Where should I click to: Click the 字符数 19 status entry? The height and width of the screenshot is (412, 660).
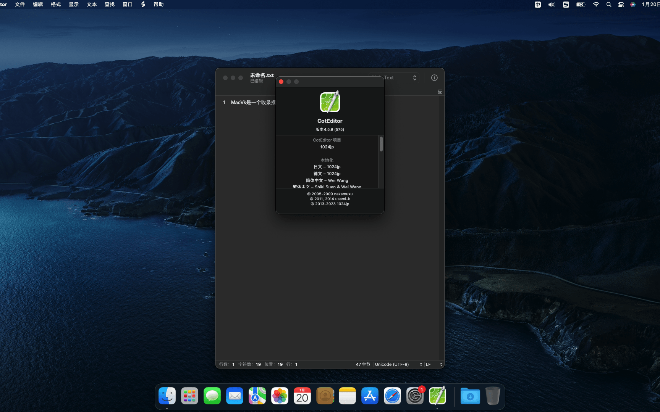click(249, 364)
